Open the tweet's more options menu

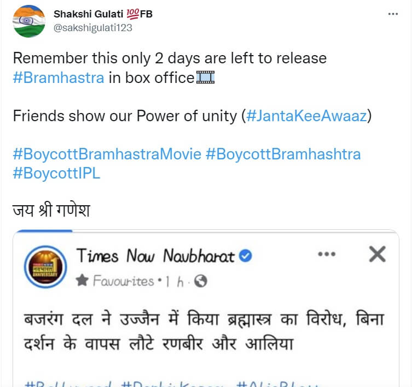pyautogui.click(x=392, y=14)
